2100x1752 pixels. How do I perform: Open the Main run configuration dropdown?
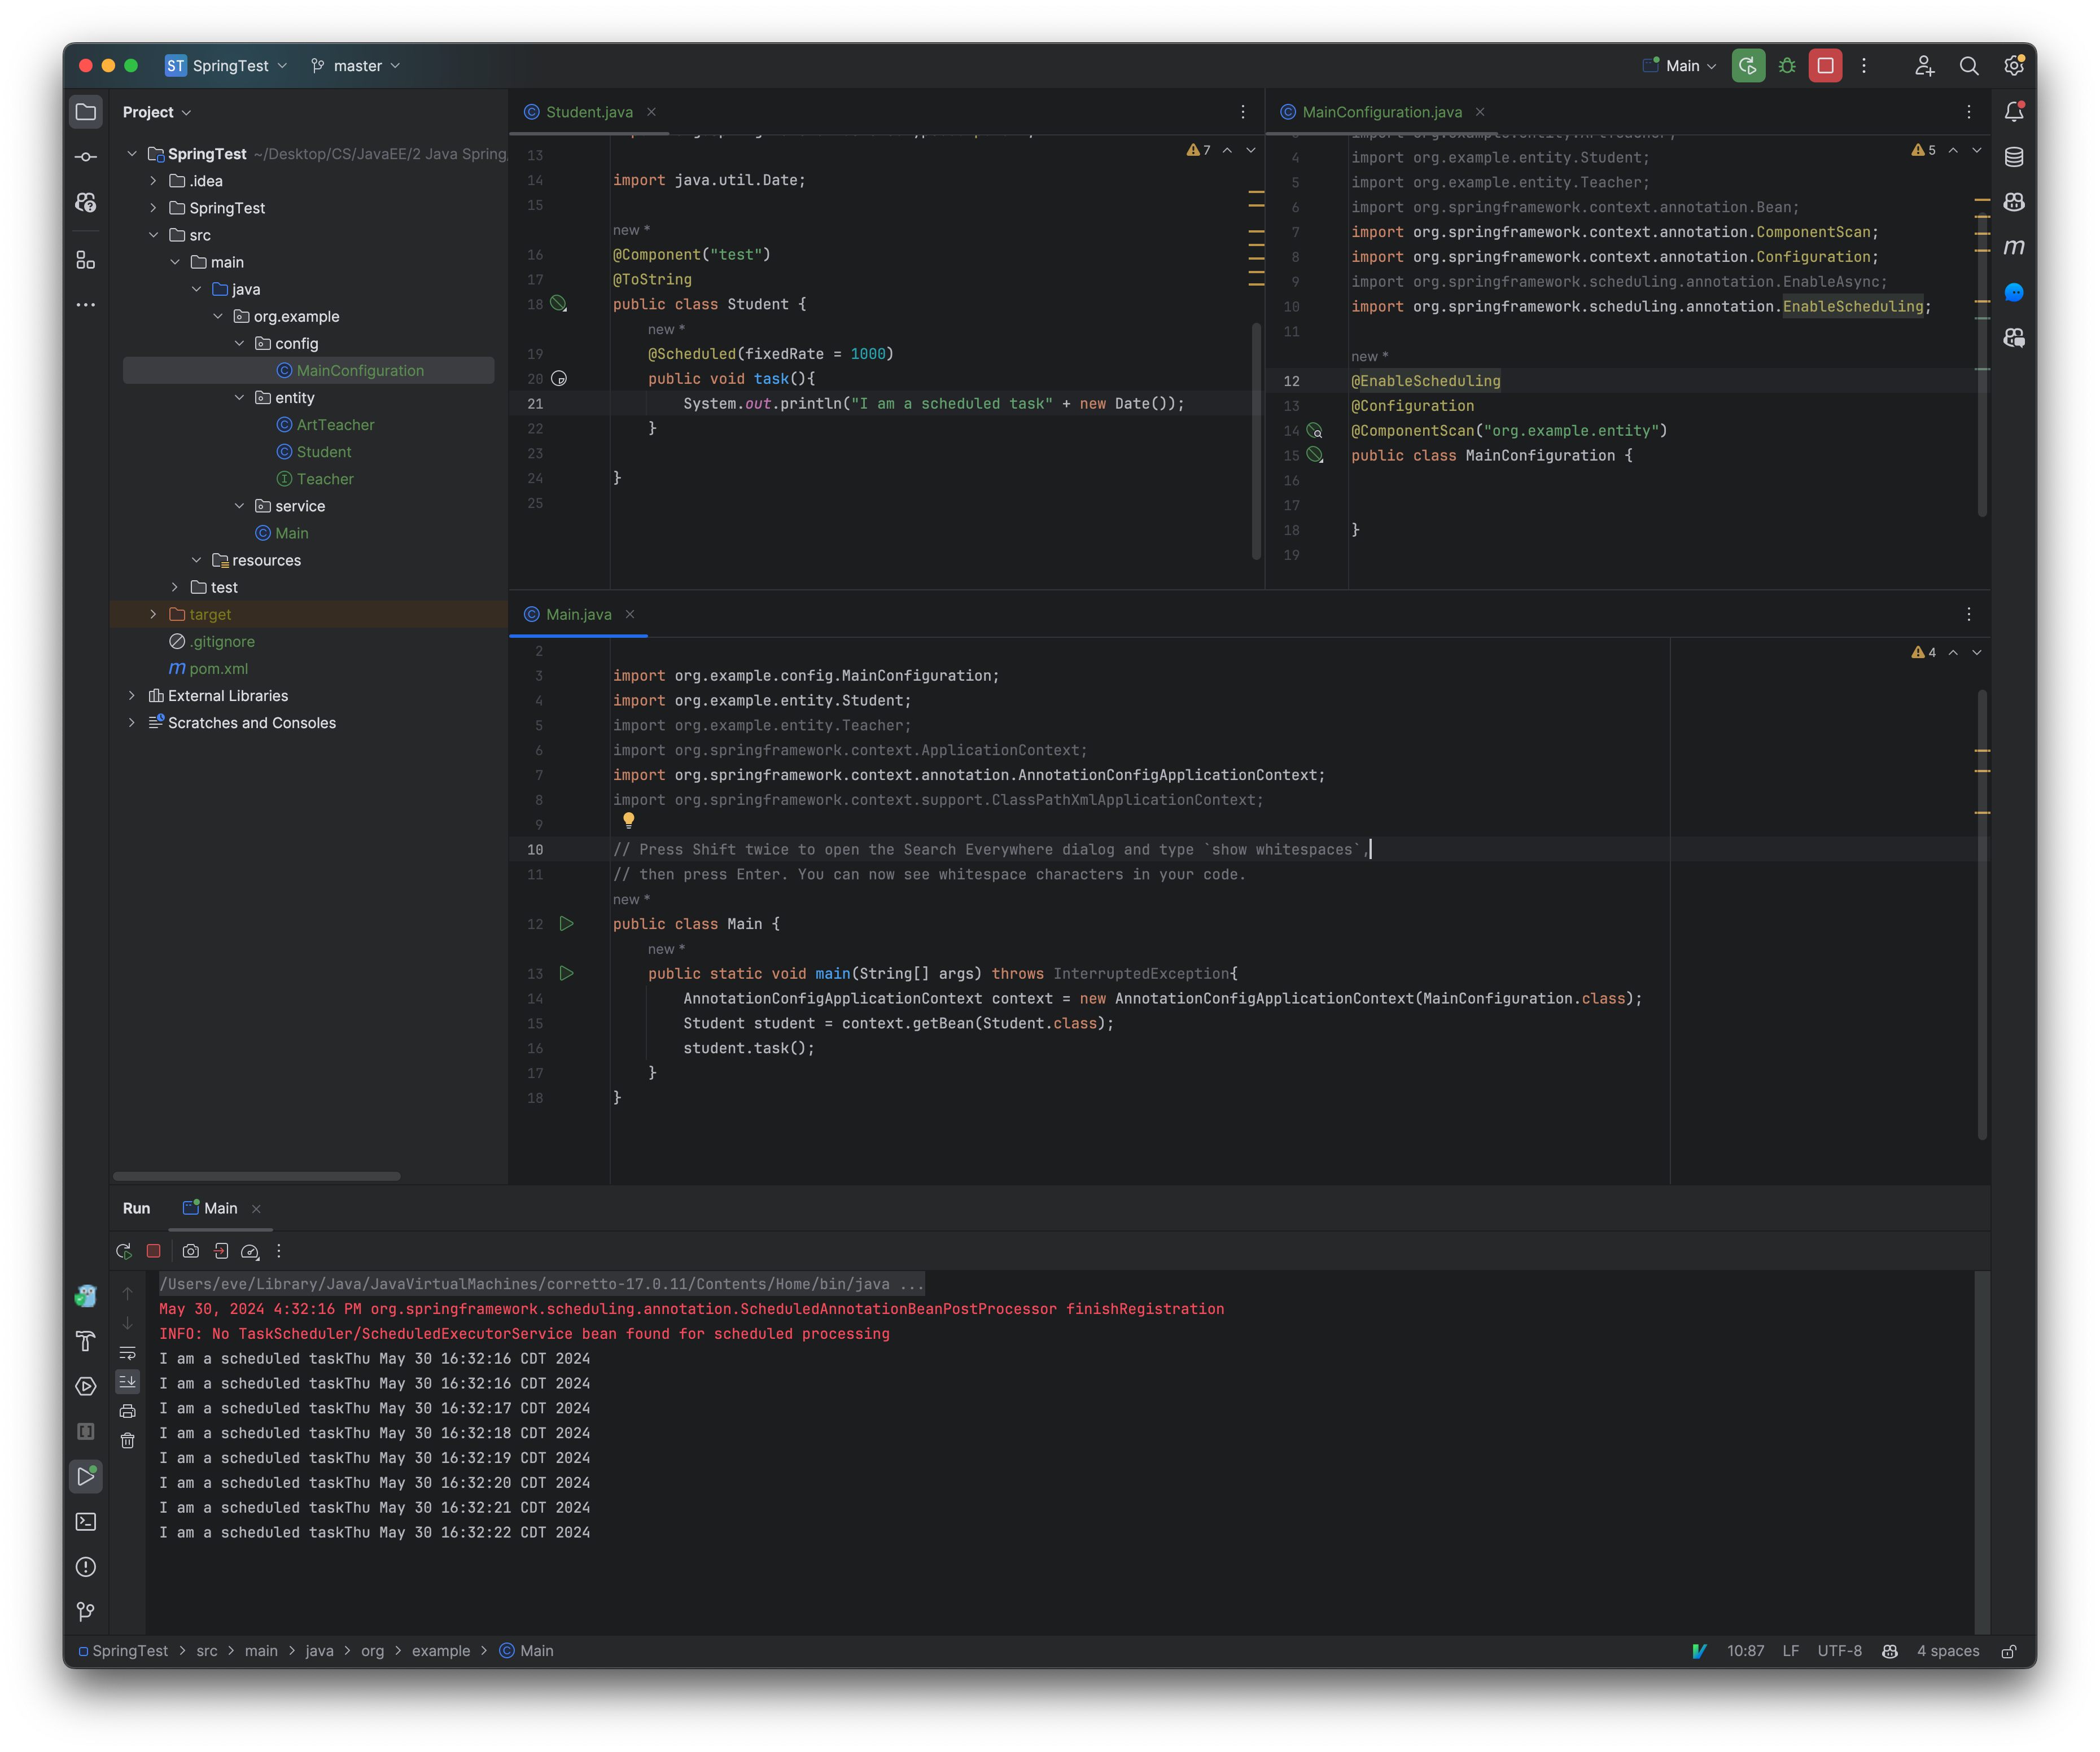coord(1682,65)
